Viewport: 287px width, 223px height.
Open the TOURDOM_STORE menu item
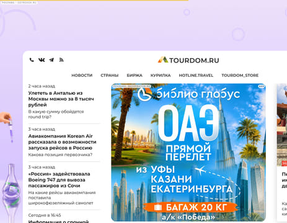(x=240, y=76)
